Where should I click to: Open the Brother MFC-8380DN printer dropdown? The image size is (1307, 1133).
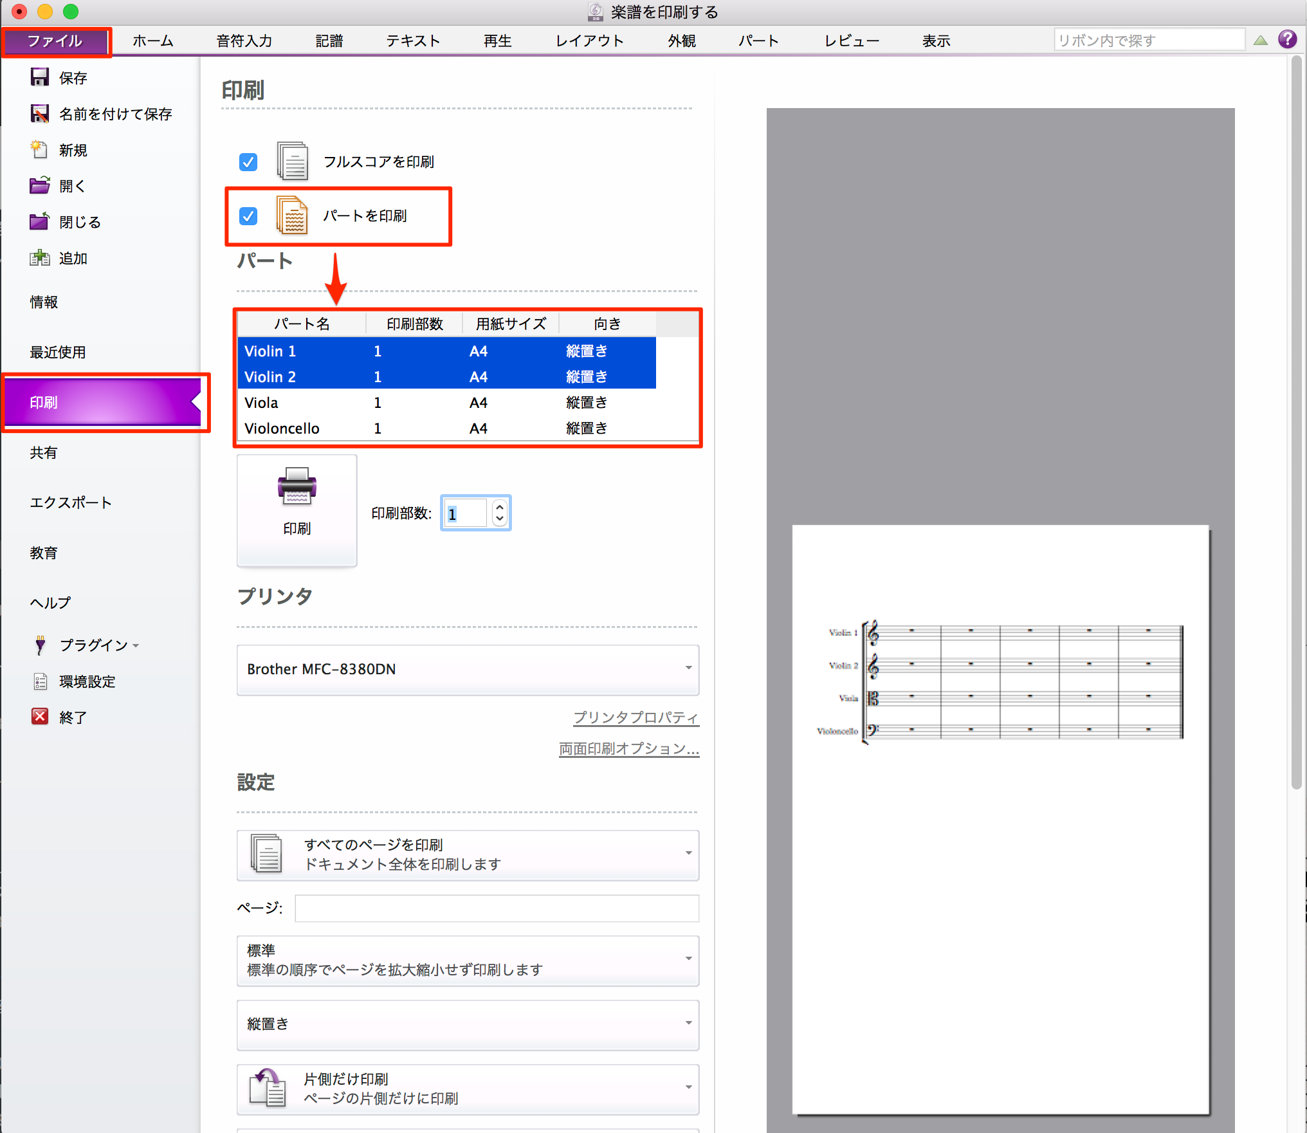tap(468, 669)
